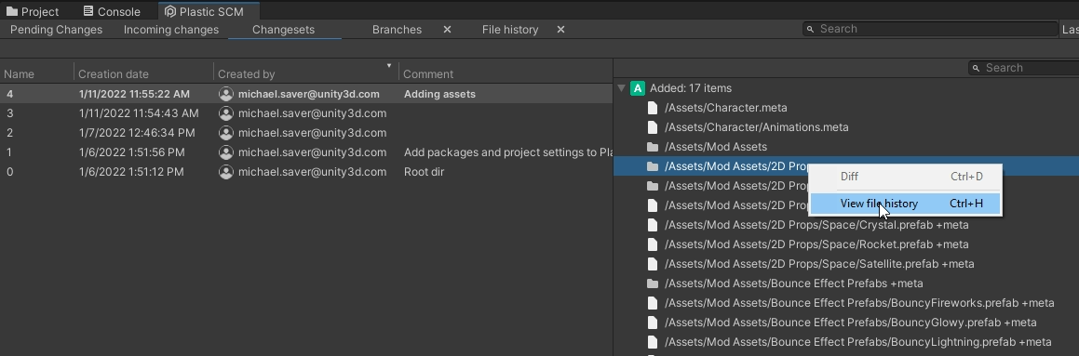Click user avatar icon in changeset 0 row

(x=225, y=172)
